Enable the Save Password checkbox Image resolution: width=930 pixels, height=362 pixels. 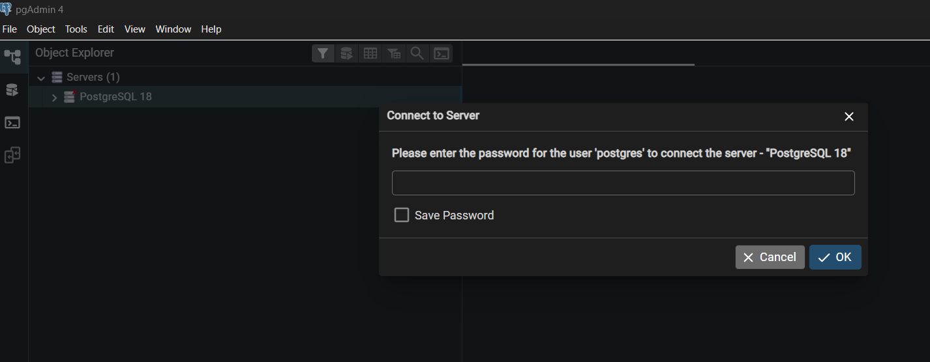[402, 215]
